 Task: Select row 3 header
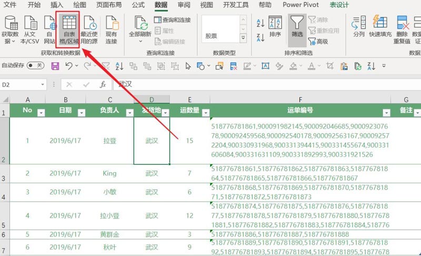[5, 174]
